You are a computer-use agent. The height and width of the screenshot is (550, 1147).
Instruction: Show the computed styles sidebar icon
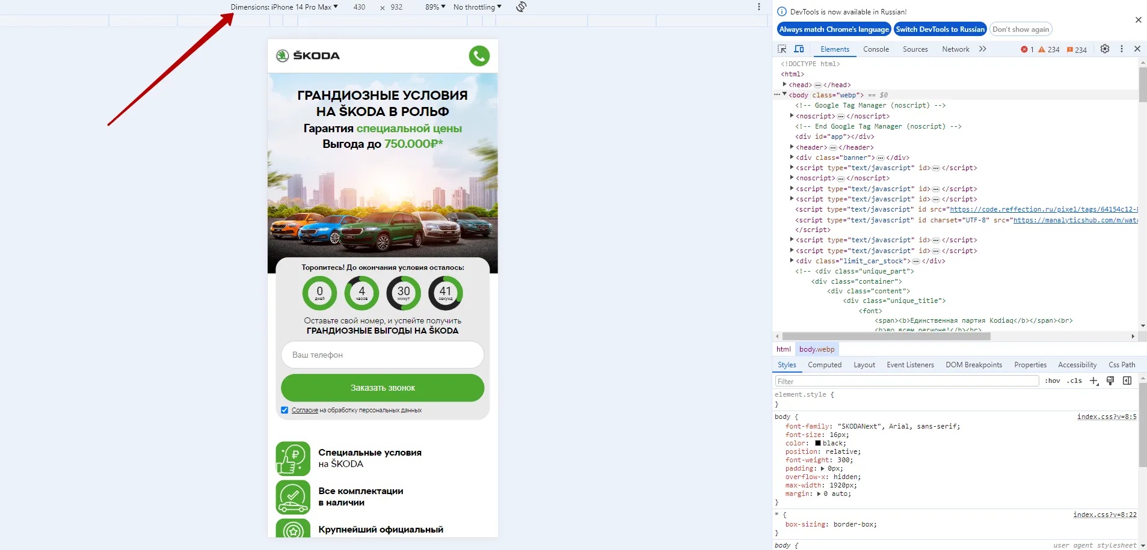click(1127, 381)
